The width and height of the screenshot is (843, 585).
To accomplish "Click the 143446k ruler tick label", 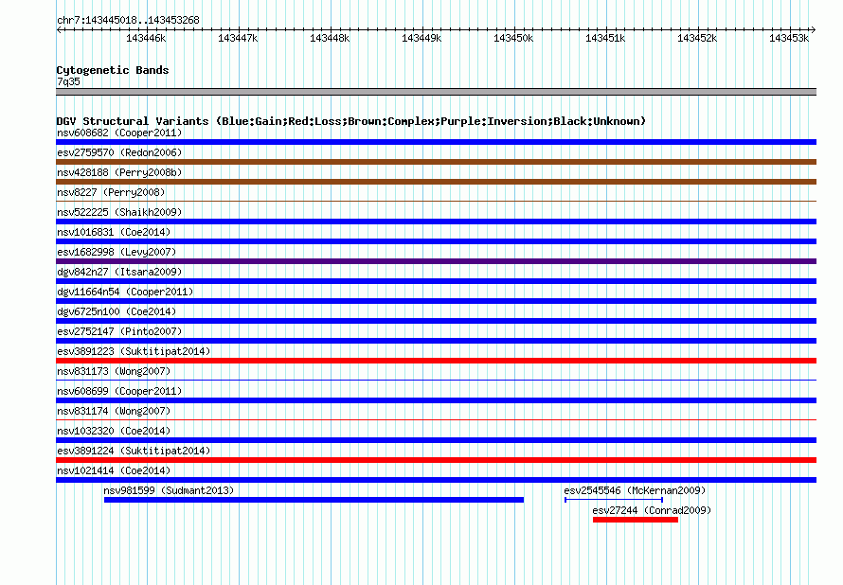I will (146, 38).
